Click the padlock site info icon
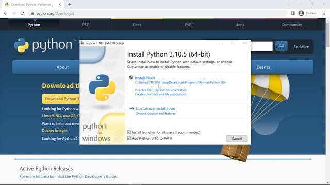Image resolution: width=330 pixels, height=185 pixels. click(x=32, y=13)
